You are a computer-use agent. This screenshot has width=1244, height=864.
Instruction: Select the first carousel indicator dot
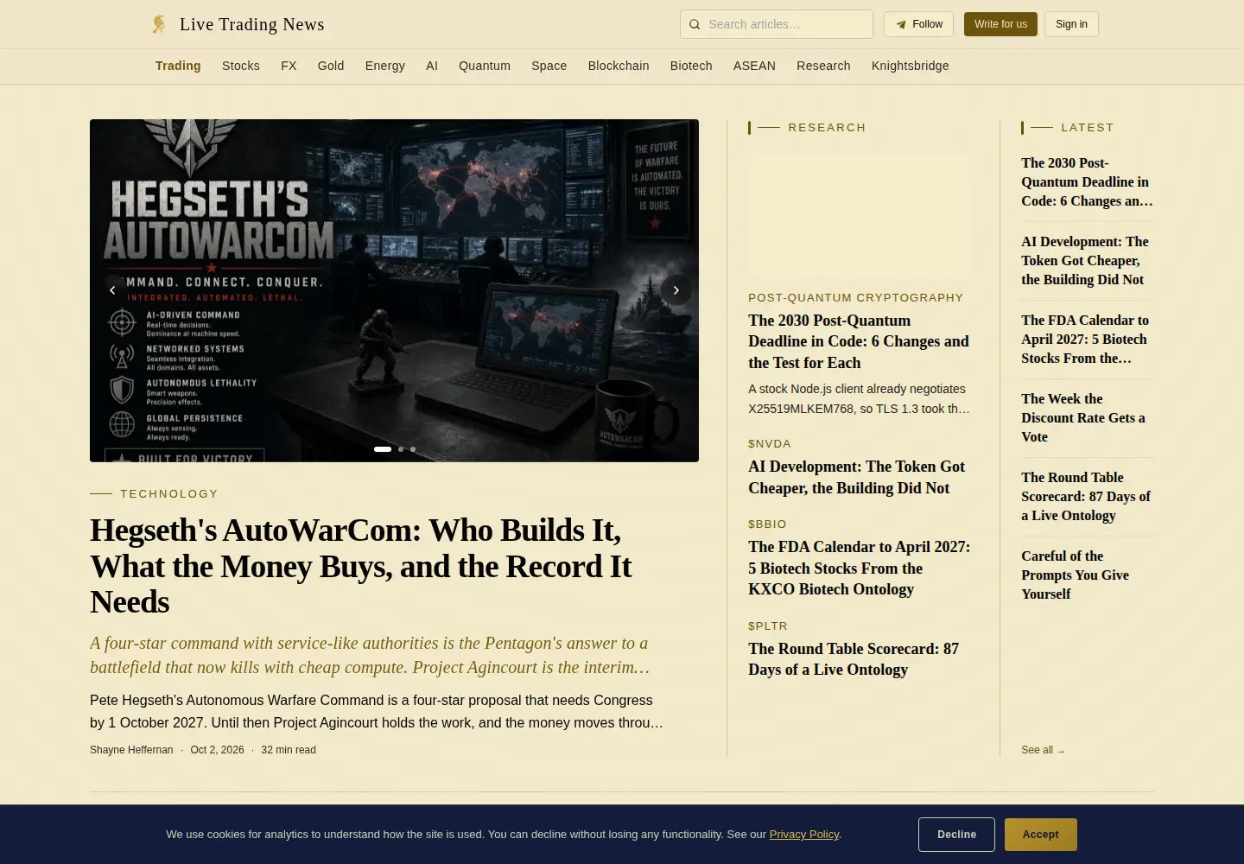tap(383, 449)
